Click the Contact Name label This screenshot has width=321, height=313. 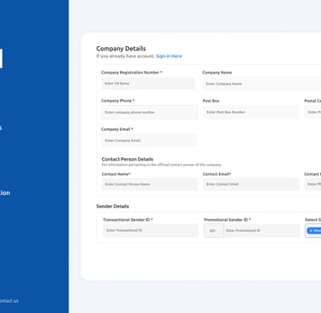click(116, 174)
